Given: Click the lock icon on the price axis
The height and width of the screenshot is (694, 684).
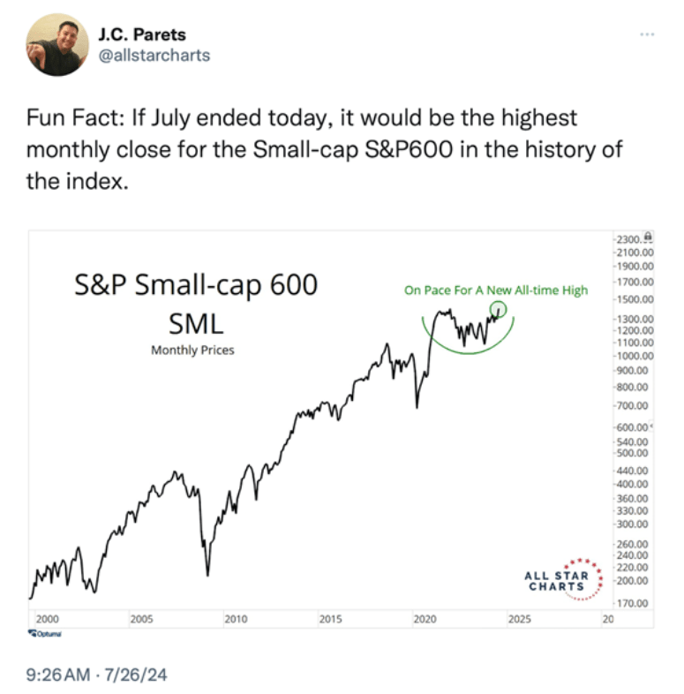Looking at the screenshot, I should 649,237.
